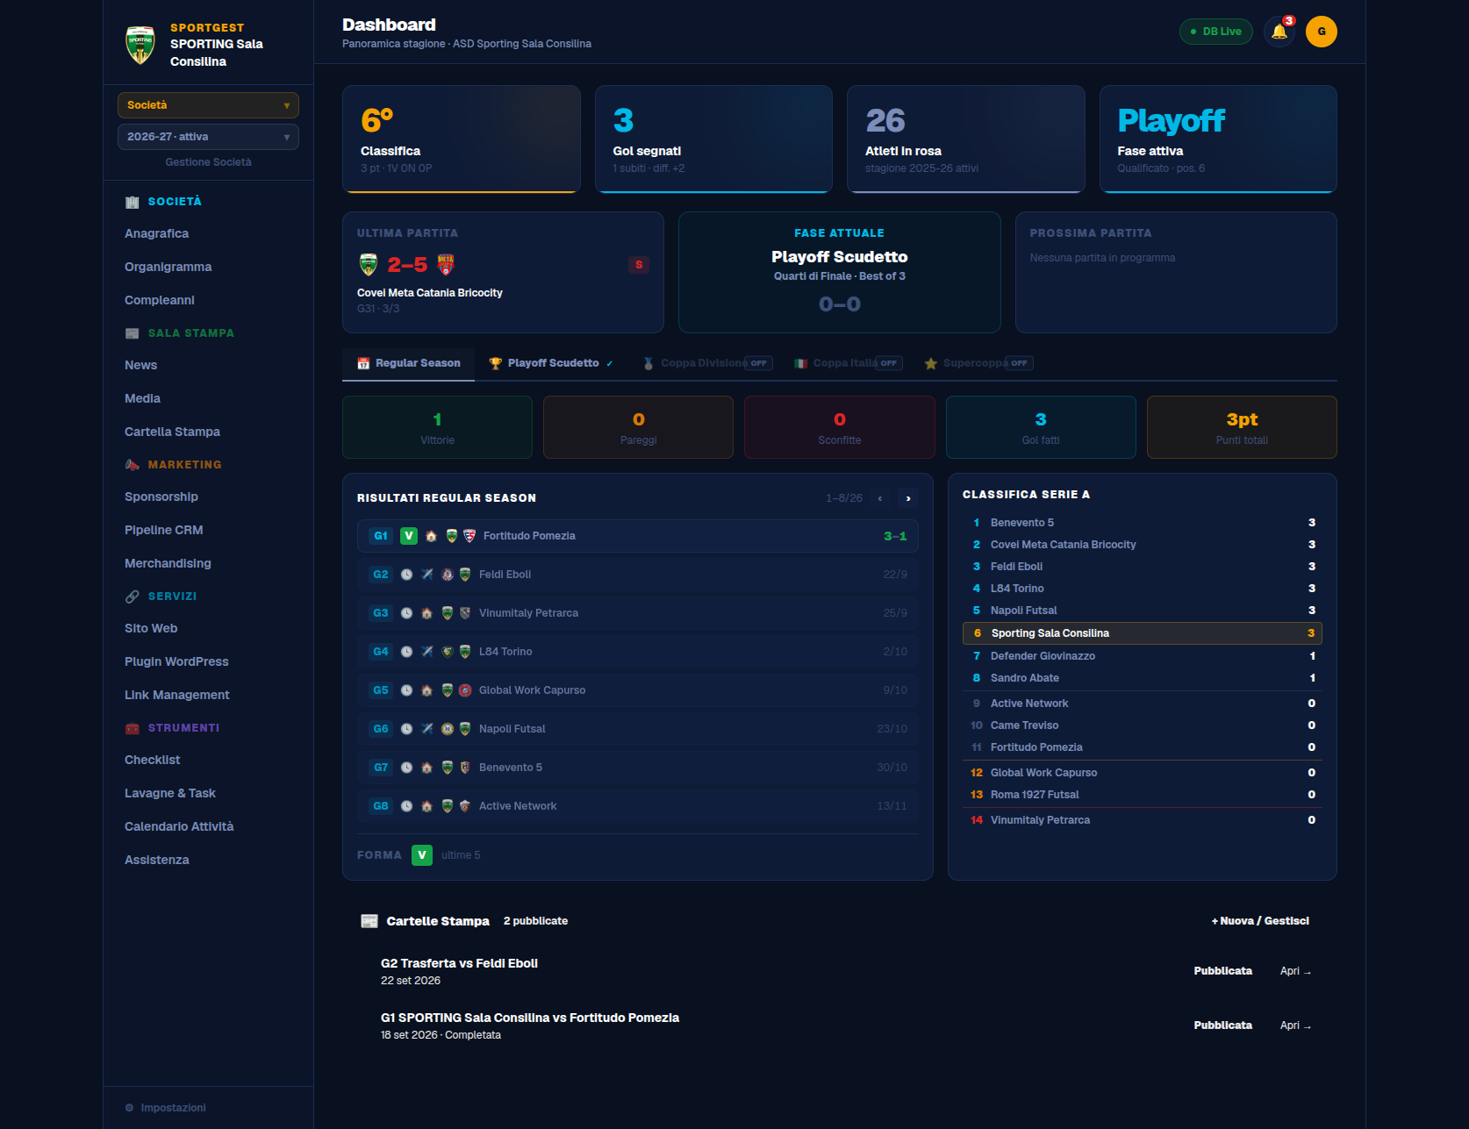Click the user avatar G icon
1469x1129 pixels.
coord(1321,32)
